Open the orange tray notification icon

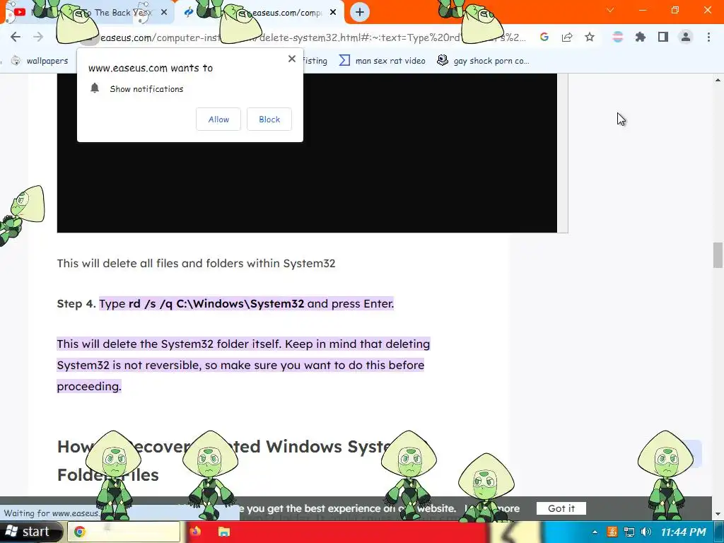point(612,532)
